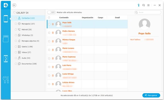Click the Recuperar button

click(151, 95)
